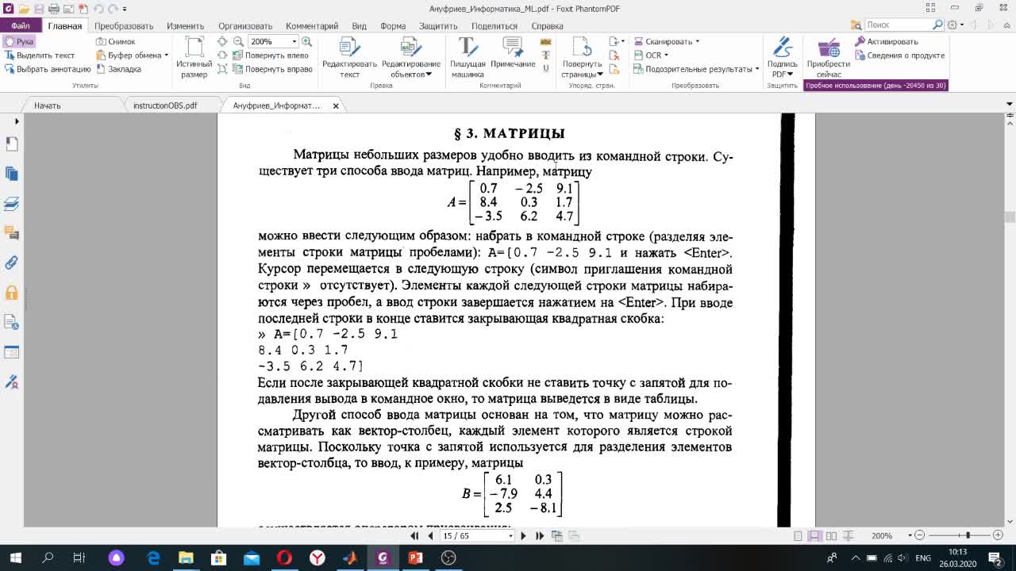
Task: Open PowerPoint from taskbar
Action: [x=415, y=558]
